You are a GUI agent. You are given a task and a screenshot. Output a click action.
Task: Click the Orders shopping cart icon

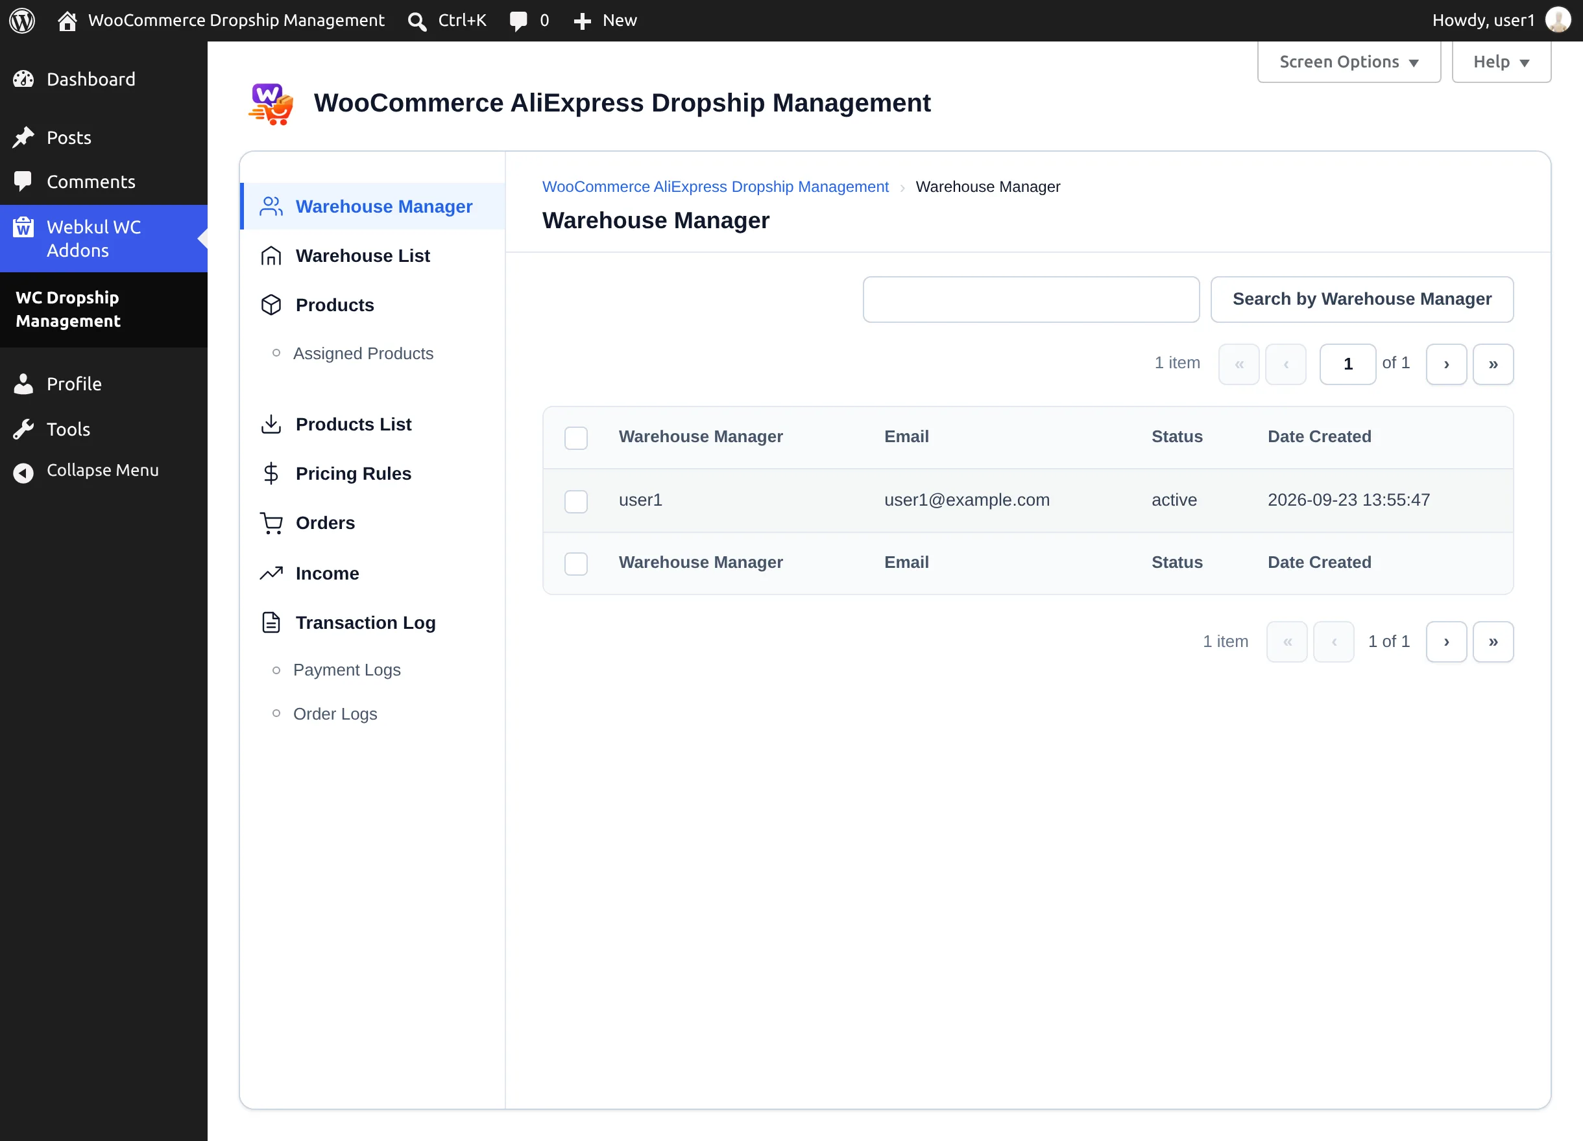[x=271, y=523]
